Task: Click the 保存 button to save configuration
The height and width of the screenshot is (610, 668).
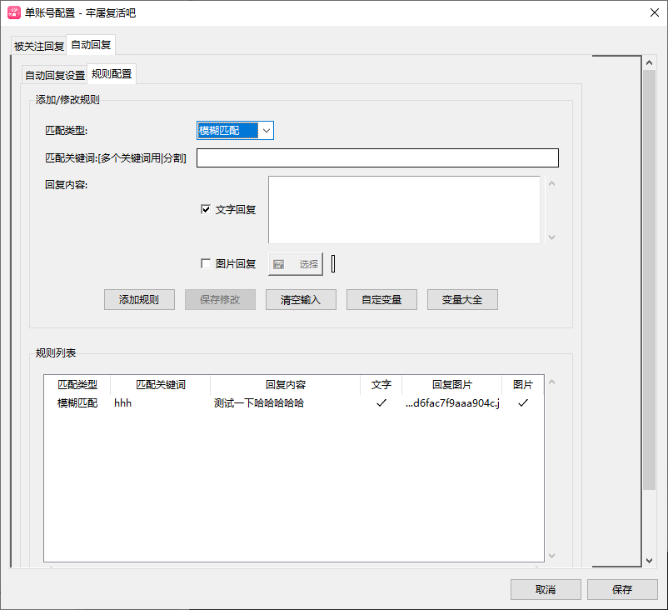Action: [x=623, y=589]
